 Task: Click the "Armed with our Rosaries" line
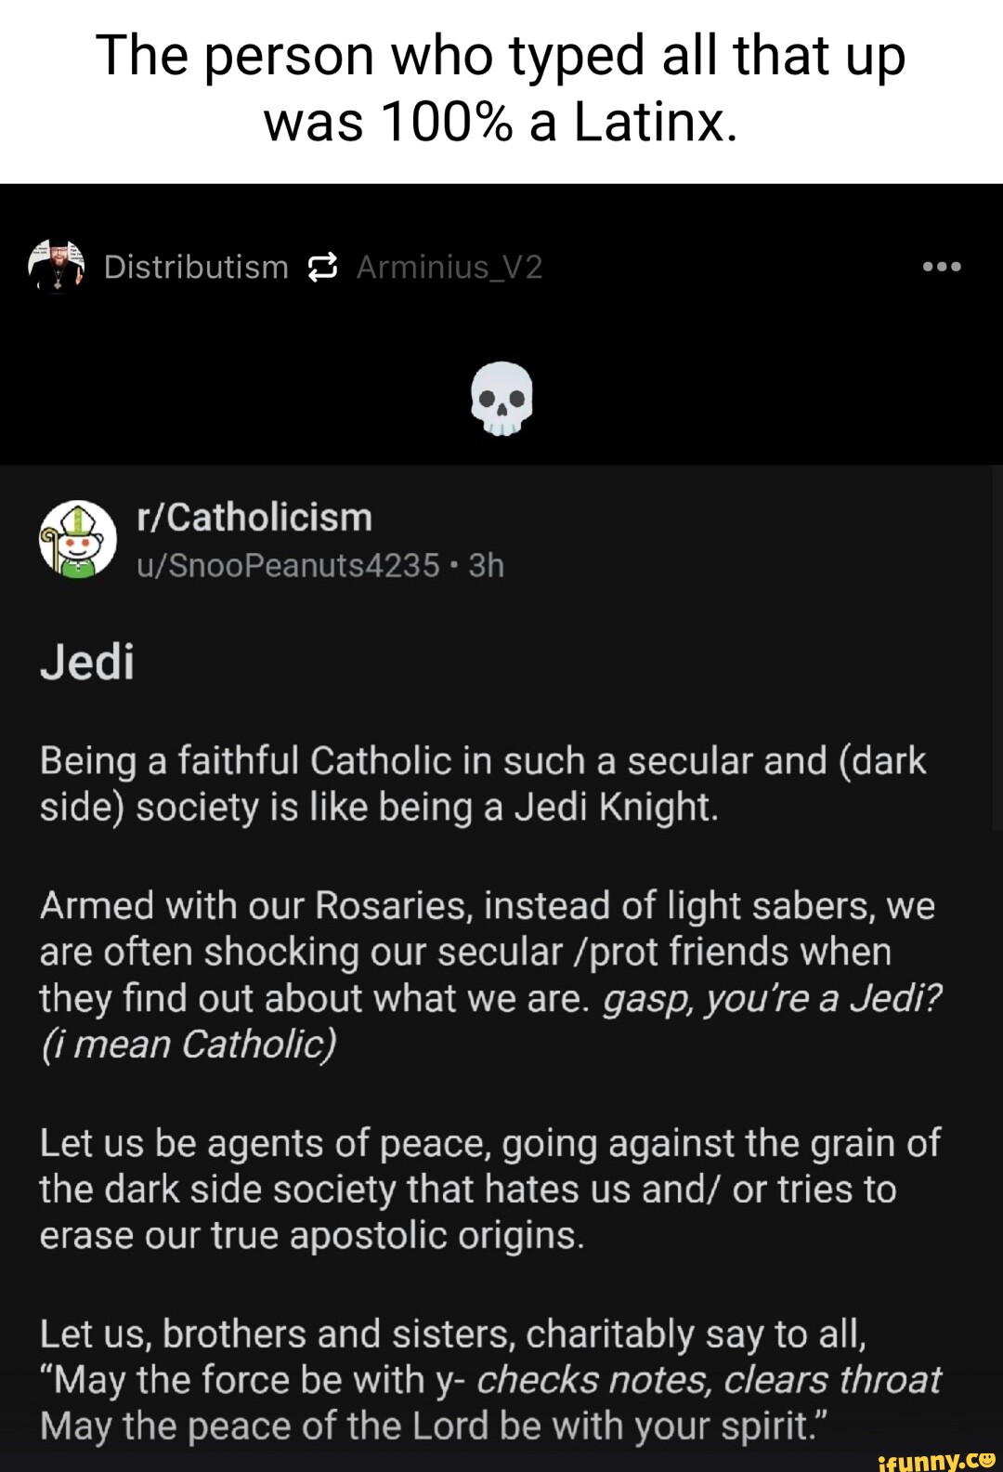[487, 905]
